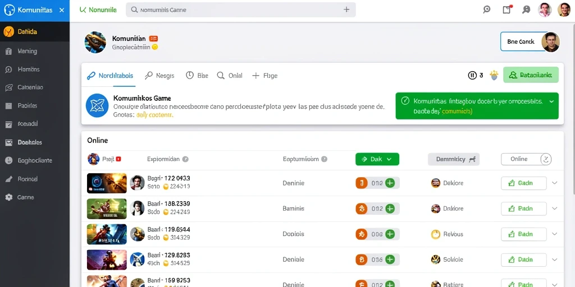
Task: Open the green Dak dropdown
Action: (x=377, y=159)
